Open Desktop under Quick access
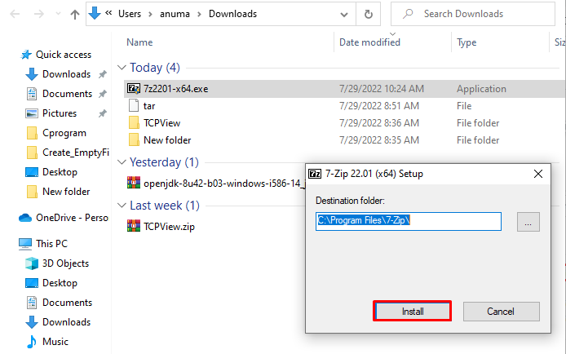 coord(60,172)
